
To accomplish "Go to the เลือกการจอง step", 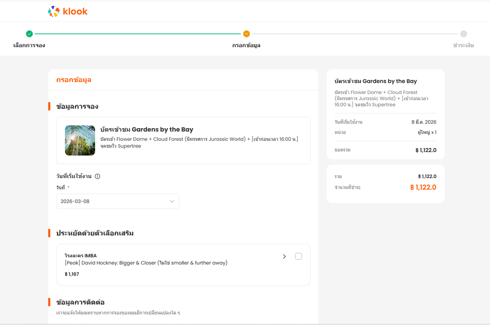I will click(x=29, y=46).
